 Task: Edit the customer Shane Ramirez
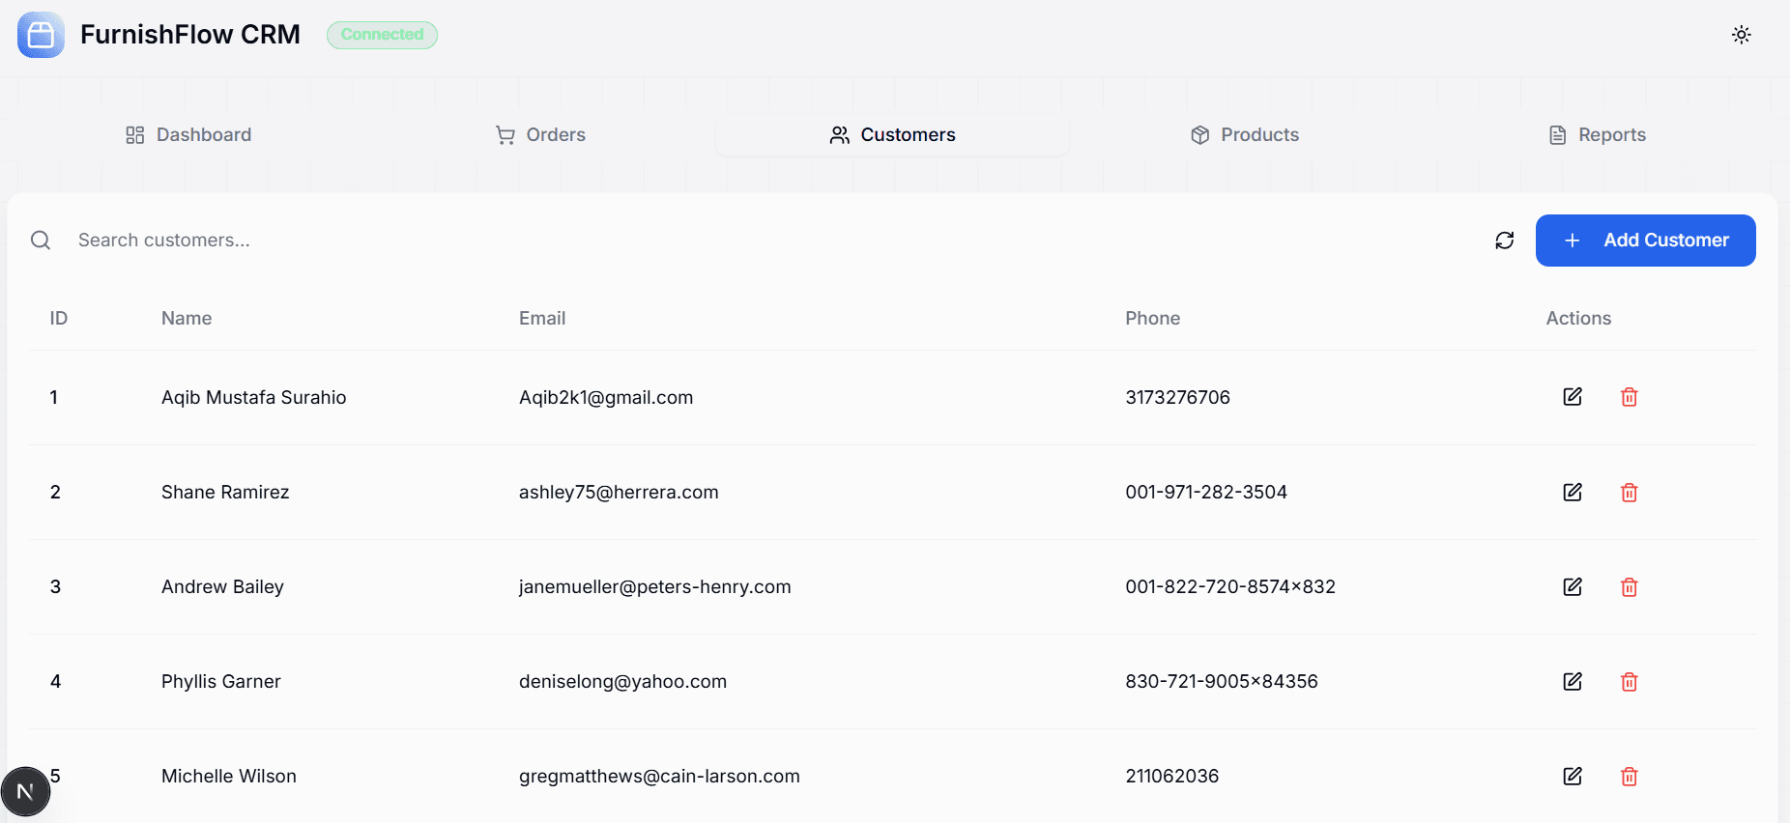click(x=1573, y=492)
